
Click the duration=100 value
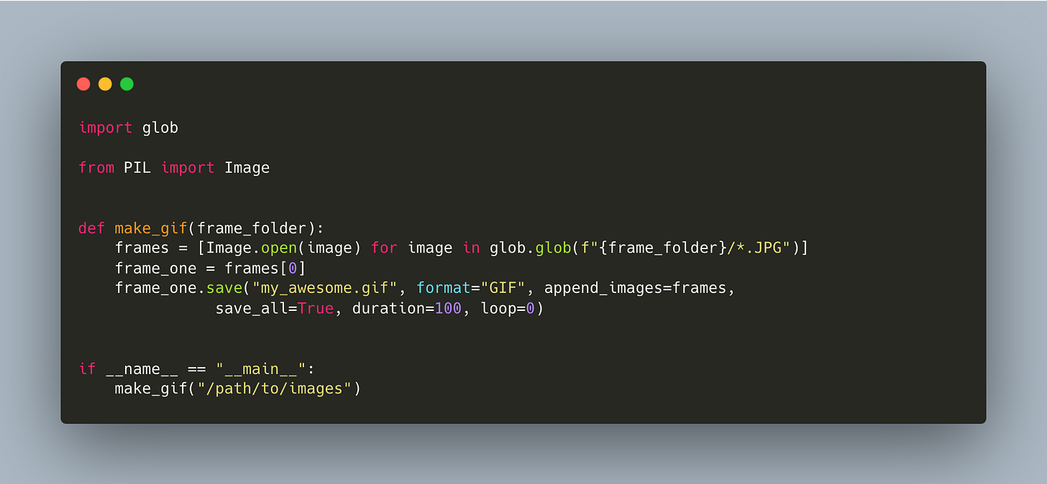click(x=407, y=309)
